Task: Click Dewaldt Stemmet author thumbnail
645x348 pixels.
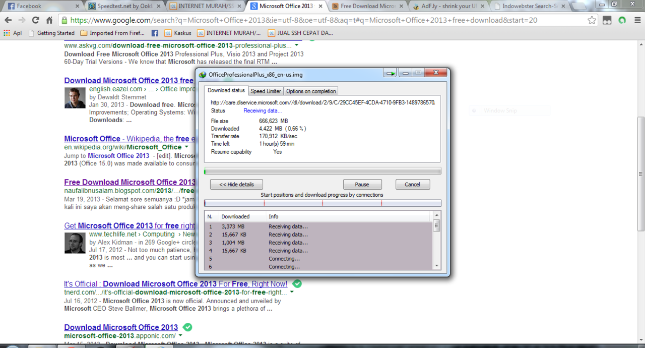Action: [75, 98]
